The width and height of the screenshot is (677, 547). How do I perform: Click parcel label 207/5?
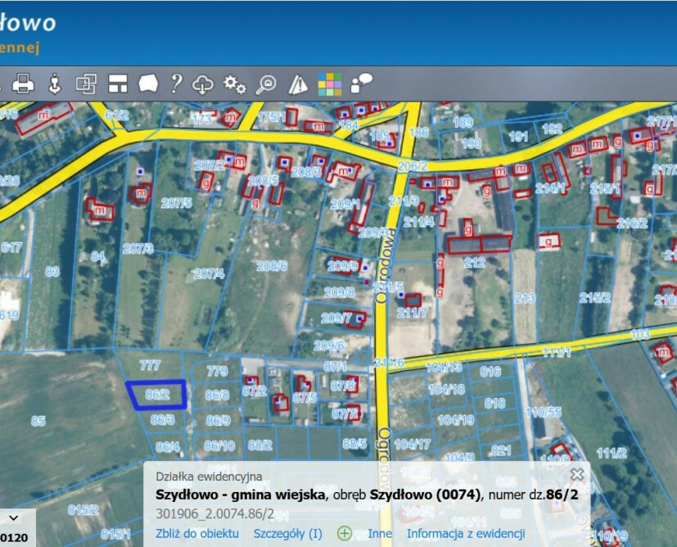(x=176, y=202)
